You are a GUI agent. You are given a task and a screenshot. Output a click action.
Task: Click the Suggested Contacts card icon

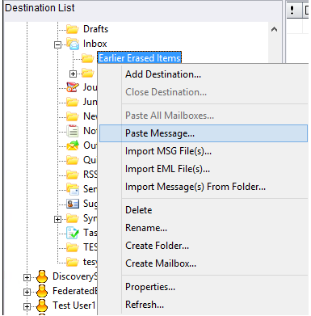(x=73, y=204)
